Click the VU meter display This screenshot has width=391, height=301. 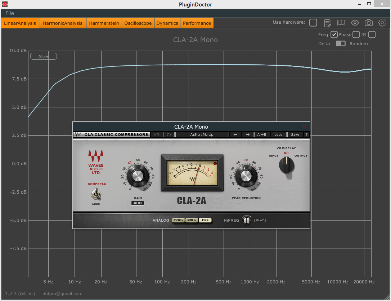[x=192, y=173]
